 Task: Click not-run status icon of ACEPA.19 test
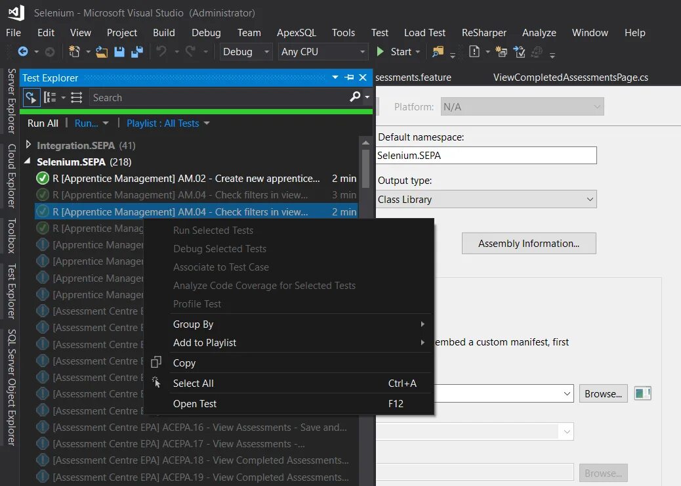point(43,477)
